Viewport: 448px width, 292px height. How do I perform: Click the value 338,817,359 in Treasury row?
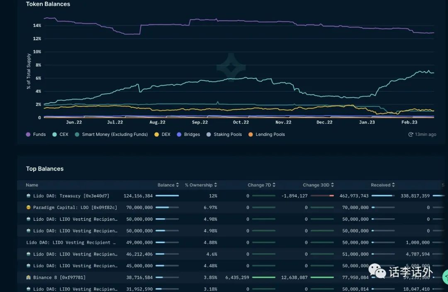pyautogui.click(x=415, y=196)
